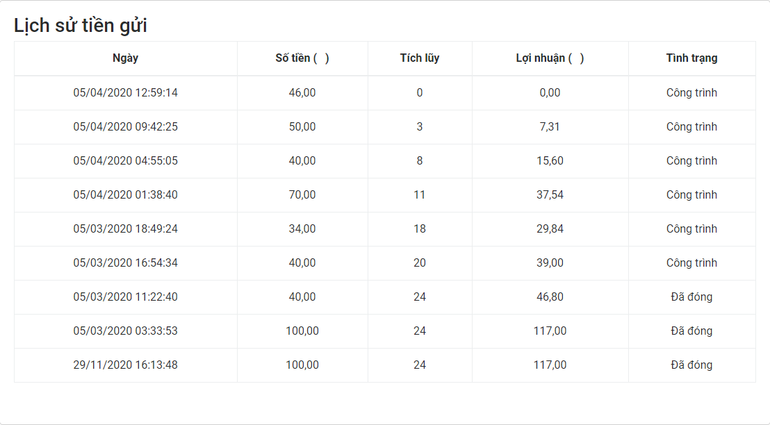This screenshot has height=425, width=770.
Task: Select the 37,54 profit cell
Action: tap(550, 194)
